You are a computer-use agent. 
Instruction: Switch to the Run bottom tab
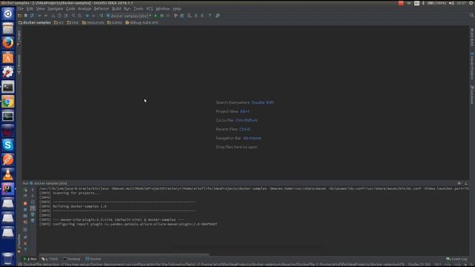[30, 259]
